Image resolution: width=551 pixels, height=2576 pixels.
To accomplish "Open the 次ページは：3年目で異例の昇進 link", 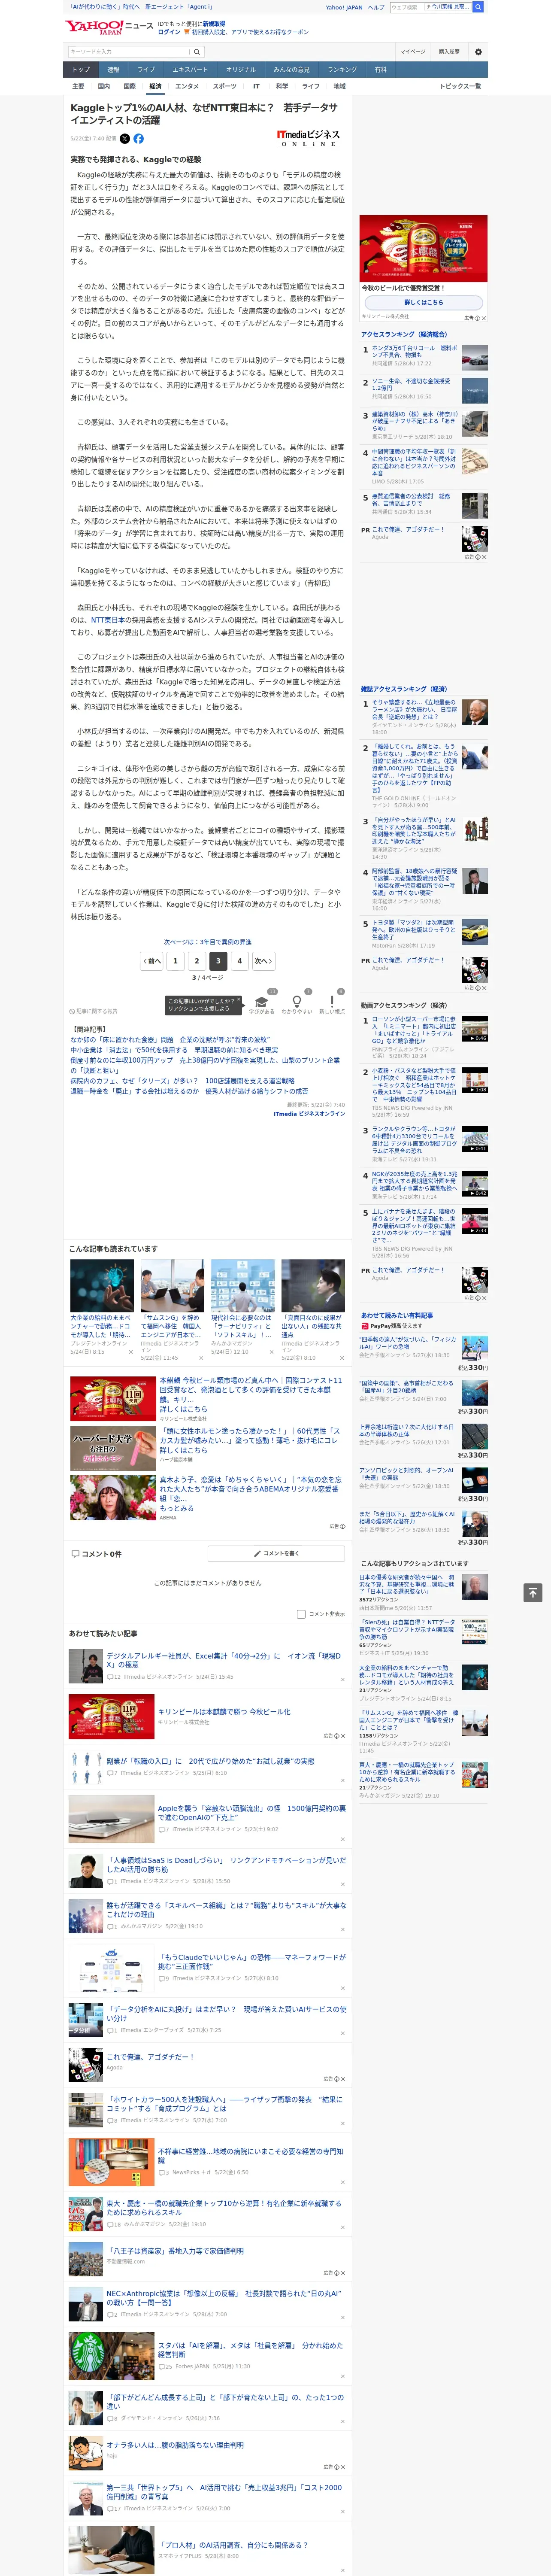I will [x=208, y=941].
